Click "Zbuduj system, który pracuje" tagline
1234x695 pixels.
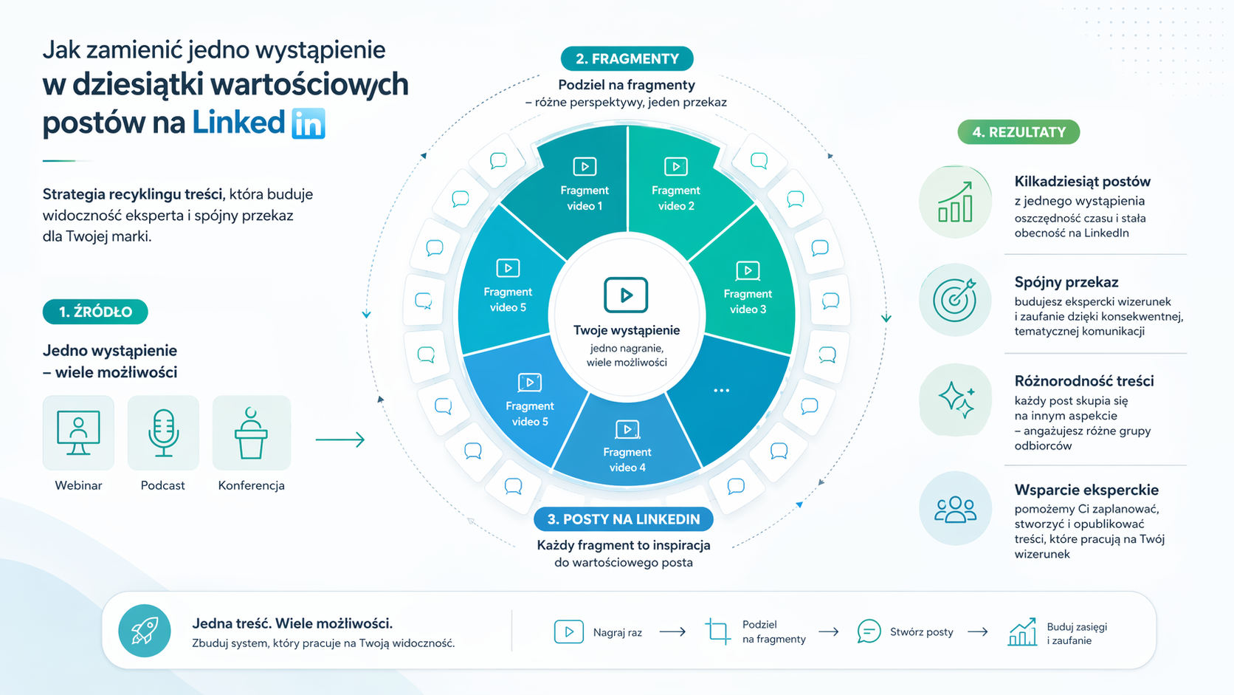(x=323, y=643)
